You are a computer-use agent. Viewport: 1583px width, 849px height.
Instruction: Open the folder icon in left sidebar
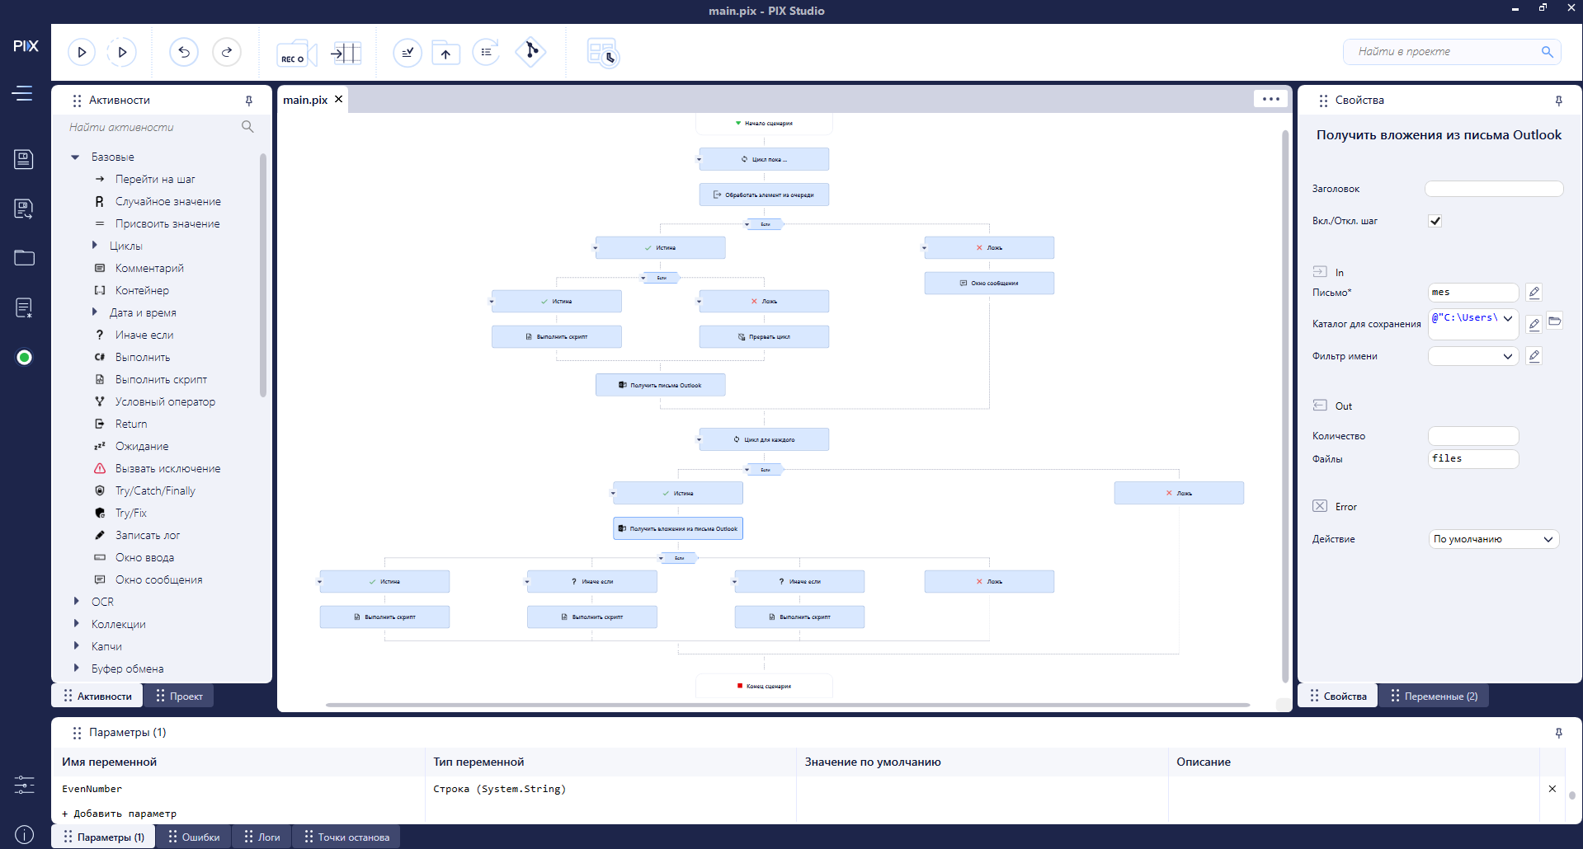(x=24, y=258)
